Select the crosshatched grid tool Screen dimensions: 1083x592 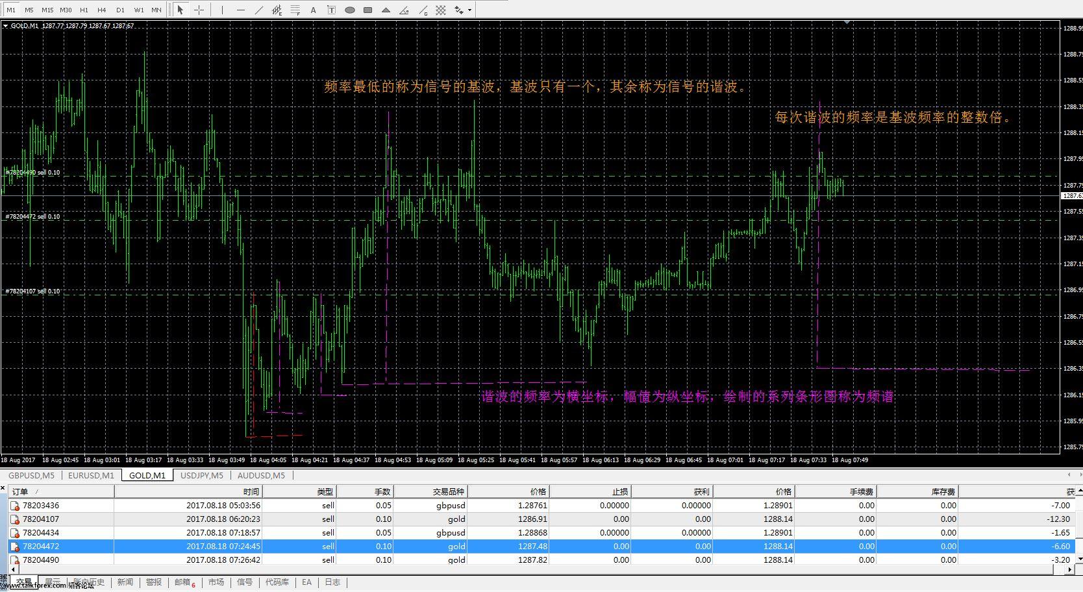pos(441,10)
